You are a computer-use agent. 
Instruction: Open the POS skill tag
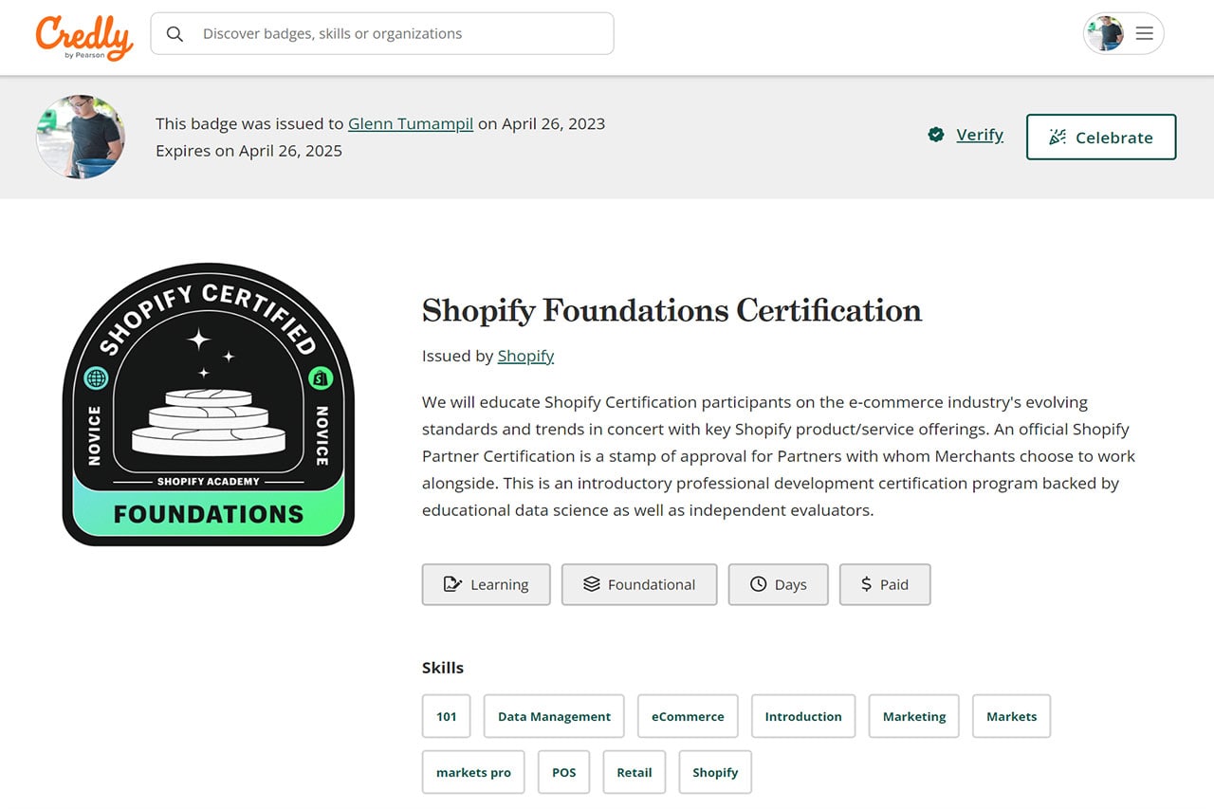(564, 772)
